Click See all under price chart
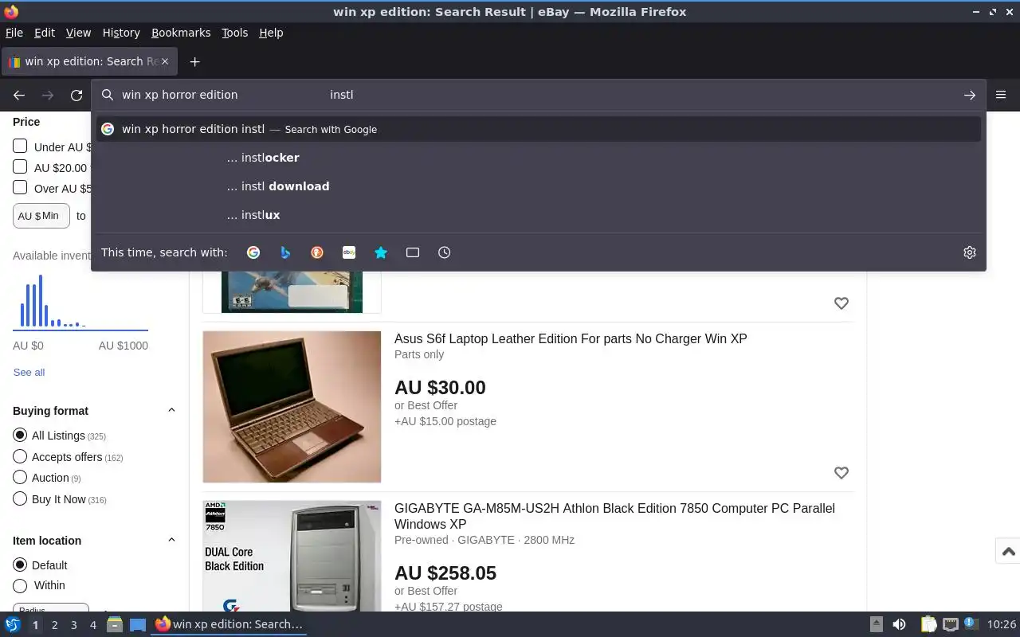This screenshot has height=637, width=1020. pyautogui.click(x=29, y=372)
